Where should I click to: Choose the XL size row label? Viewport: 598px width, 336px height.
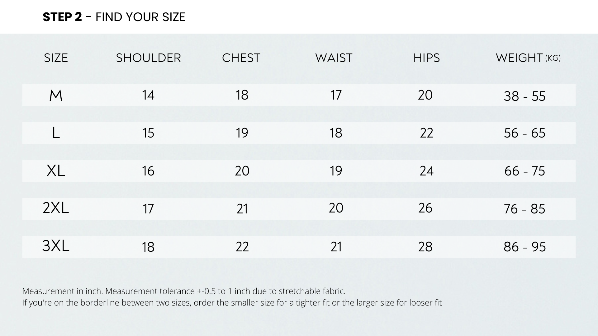point(56,171)
